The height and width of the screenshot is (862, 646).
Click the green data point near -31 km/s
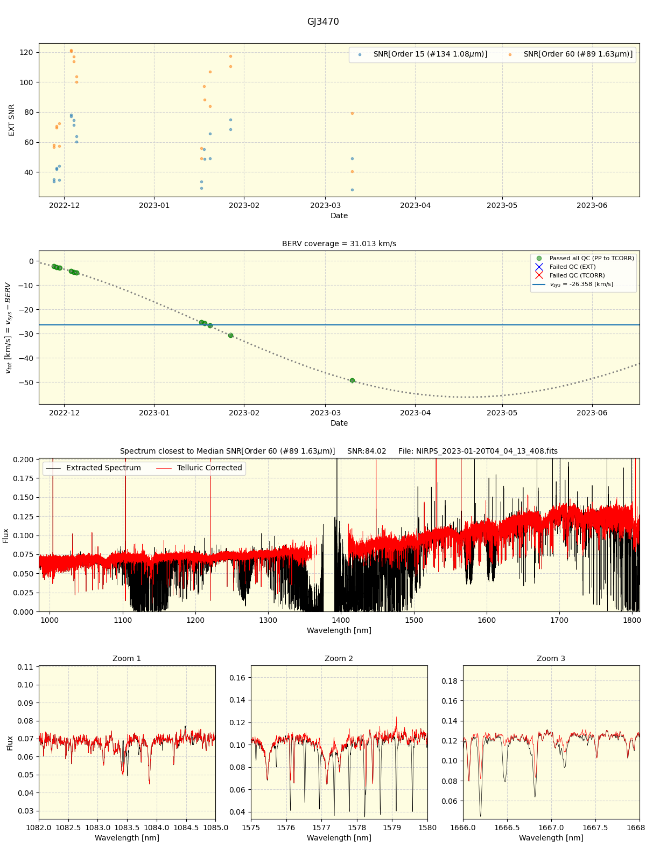230,335
